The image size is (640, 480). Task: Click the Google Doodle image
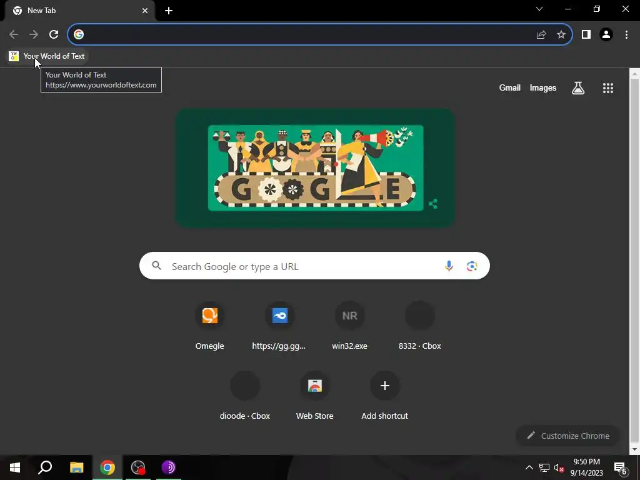pyautogui.click(x=316, y=167)
